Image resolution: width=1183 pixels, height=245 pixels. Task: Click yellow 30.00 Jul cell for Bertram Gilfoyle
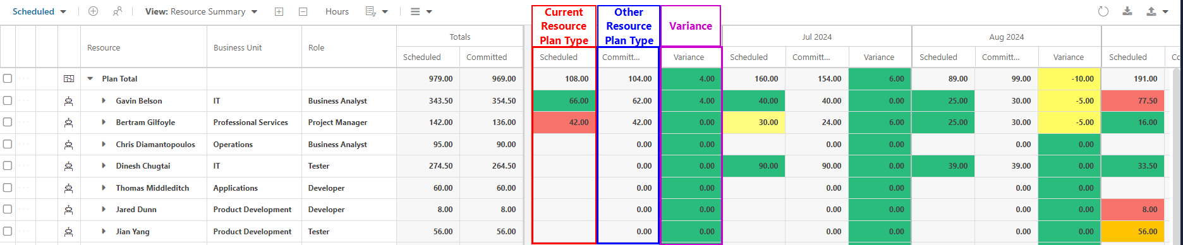tap(754, 122)
